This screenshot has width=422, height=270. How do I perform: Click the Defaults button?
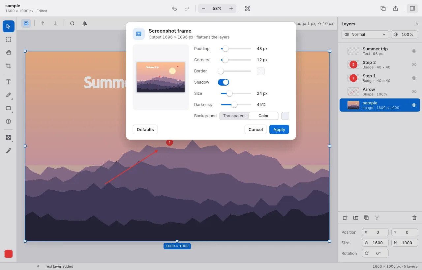pos(145,129)
